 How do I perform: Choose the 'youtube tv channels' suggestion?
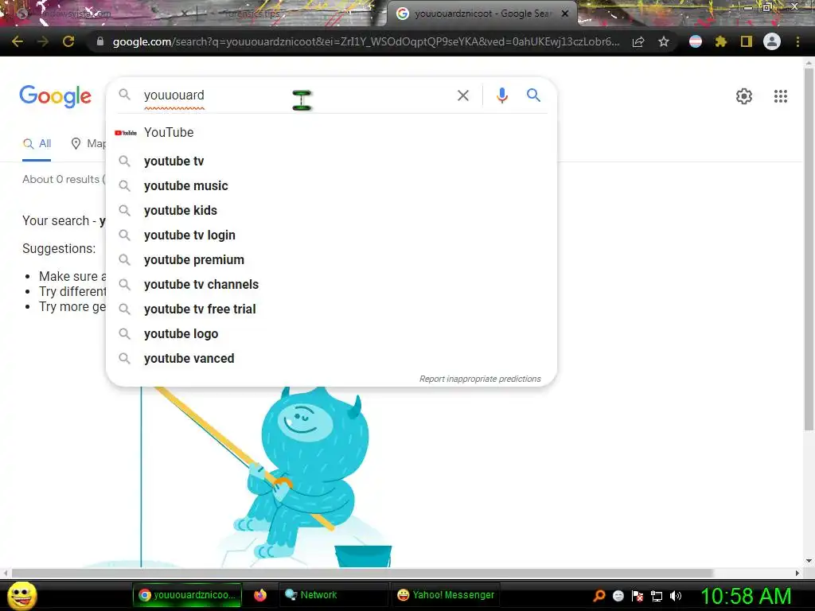coord(331,284)
